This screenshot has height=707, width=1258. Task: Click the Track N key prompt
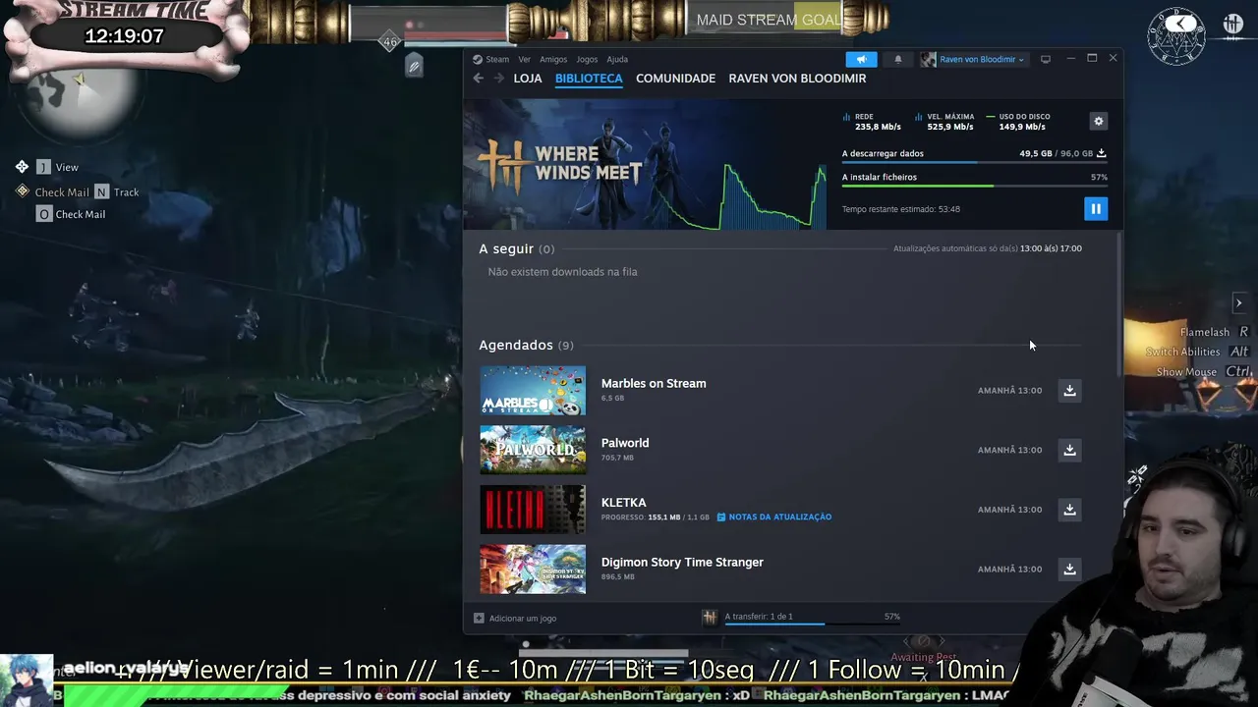(116, 192)
